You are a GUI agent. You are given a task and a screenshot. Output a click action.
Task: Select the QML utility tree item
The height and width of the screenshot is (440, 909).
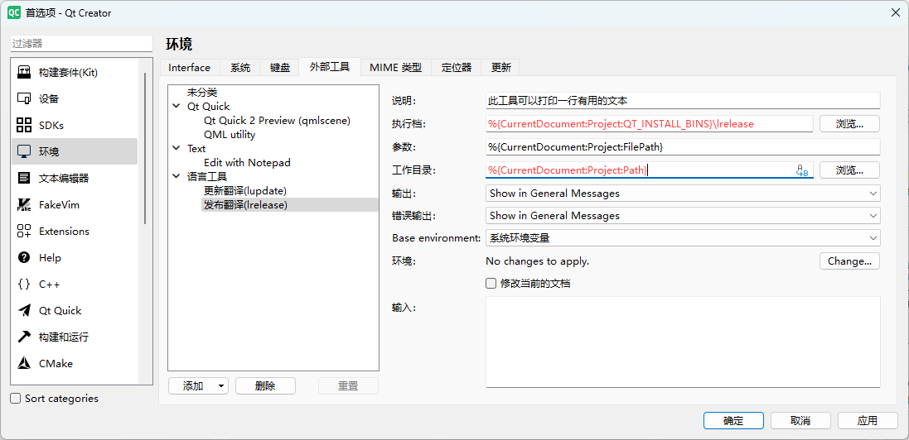click(230, 135)
